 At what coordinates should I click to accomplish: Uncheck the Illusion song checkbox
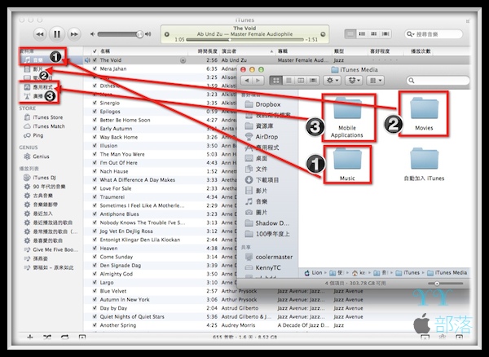(95, 146)
